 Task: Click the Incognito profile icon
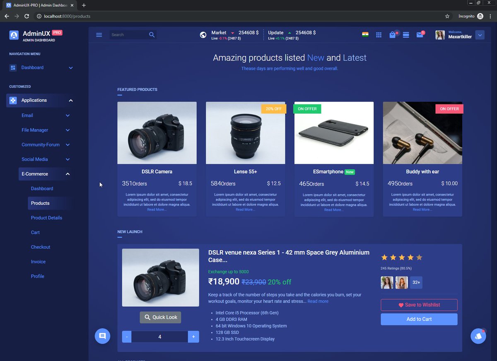click(x=480, y=16)
